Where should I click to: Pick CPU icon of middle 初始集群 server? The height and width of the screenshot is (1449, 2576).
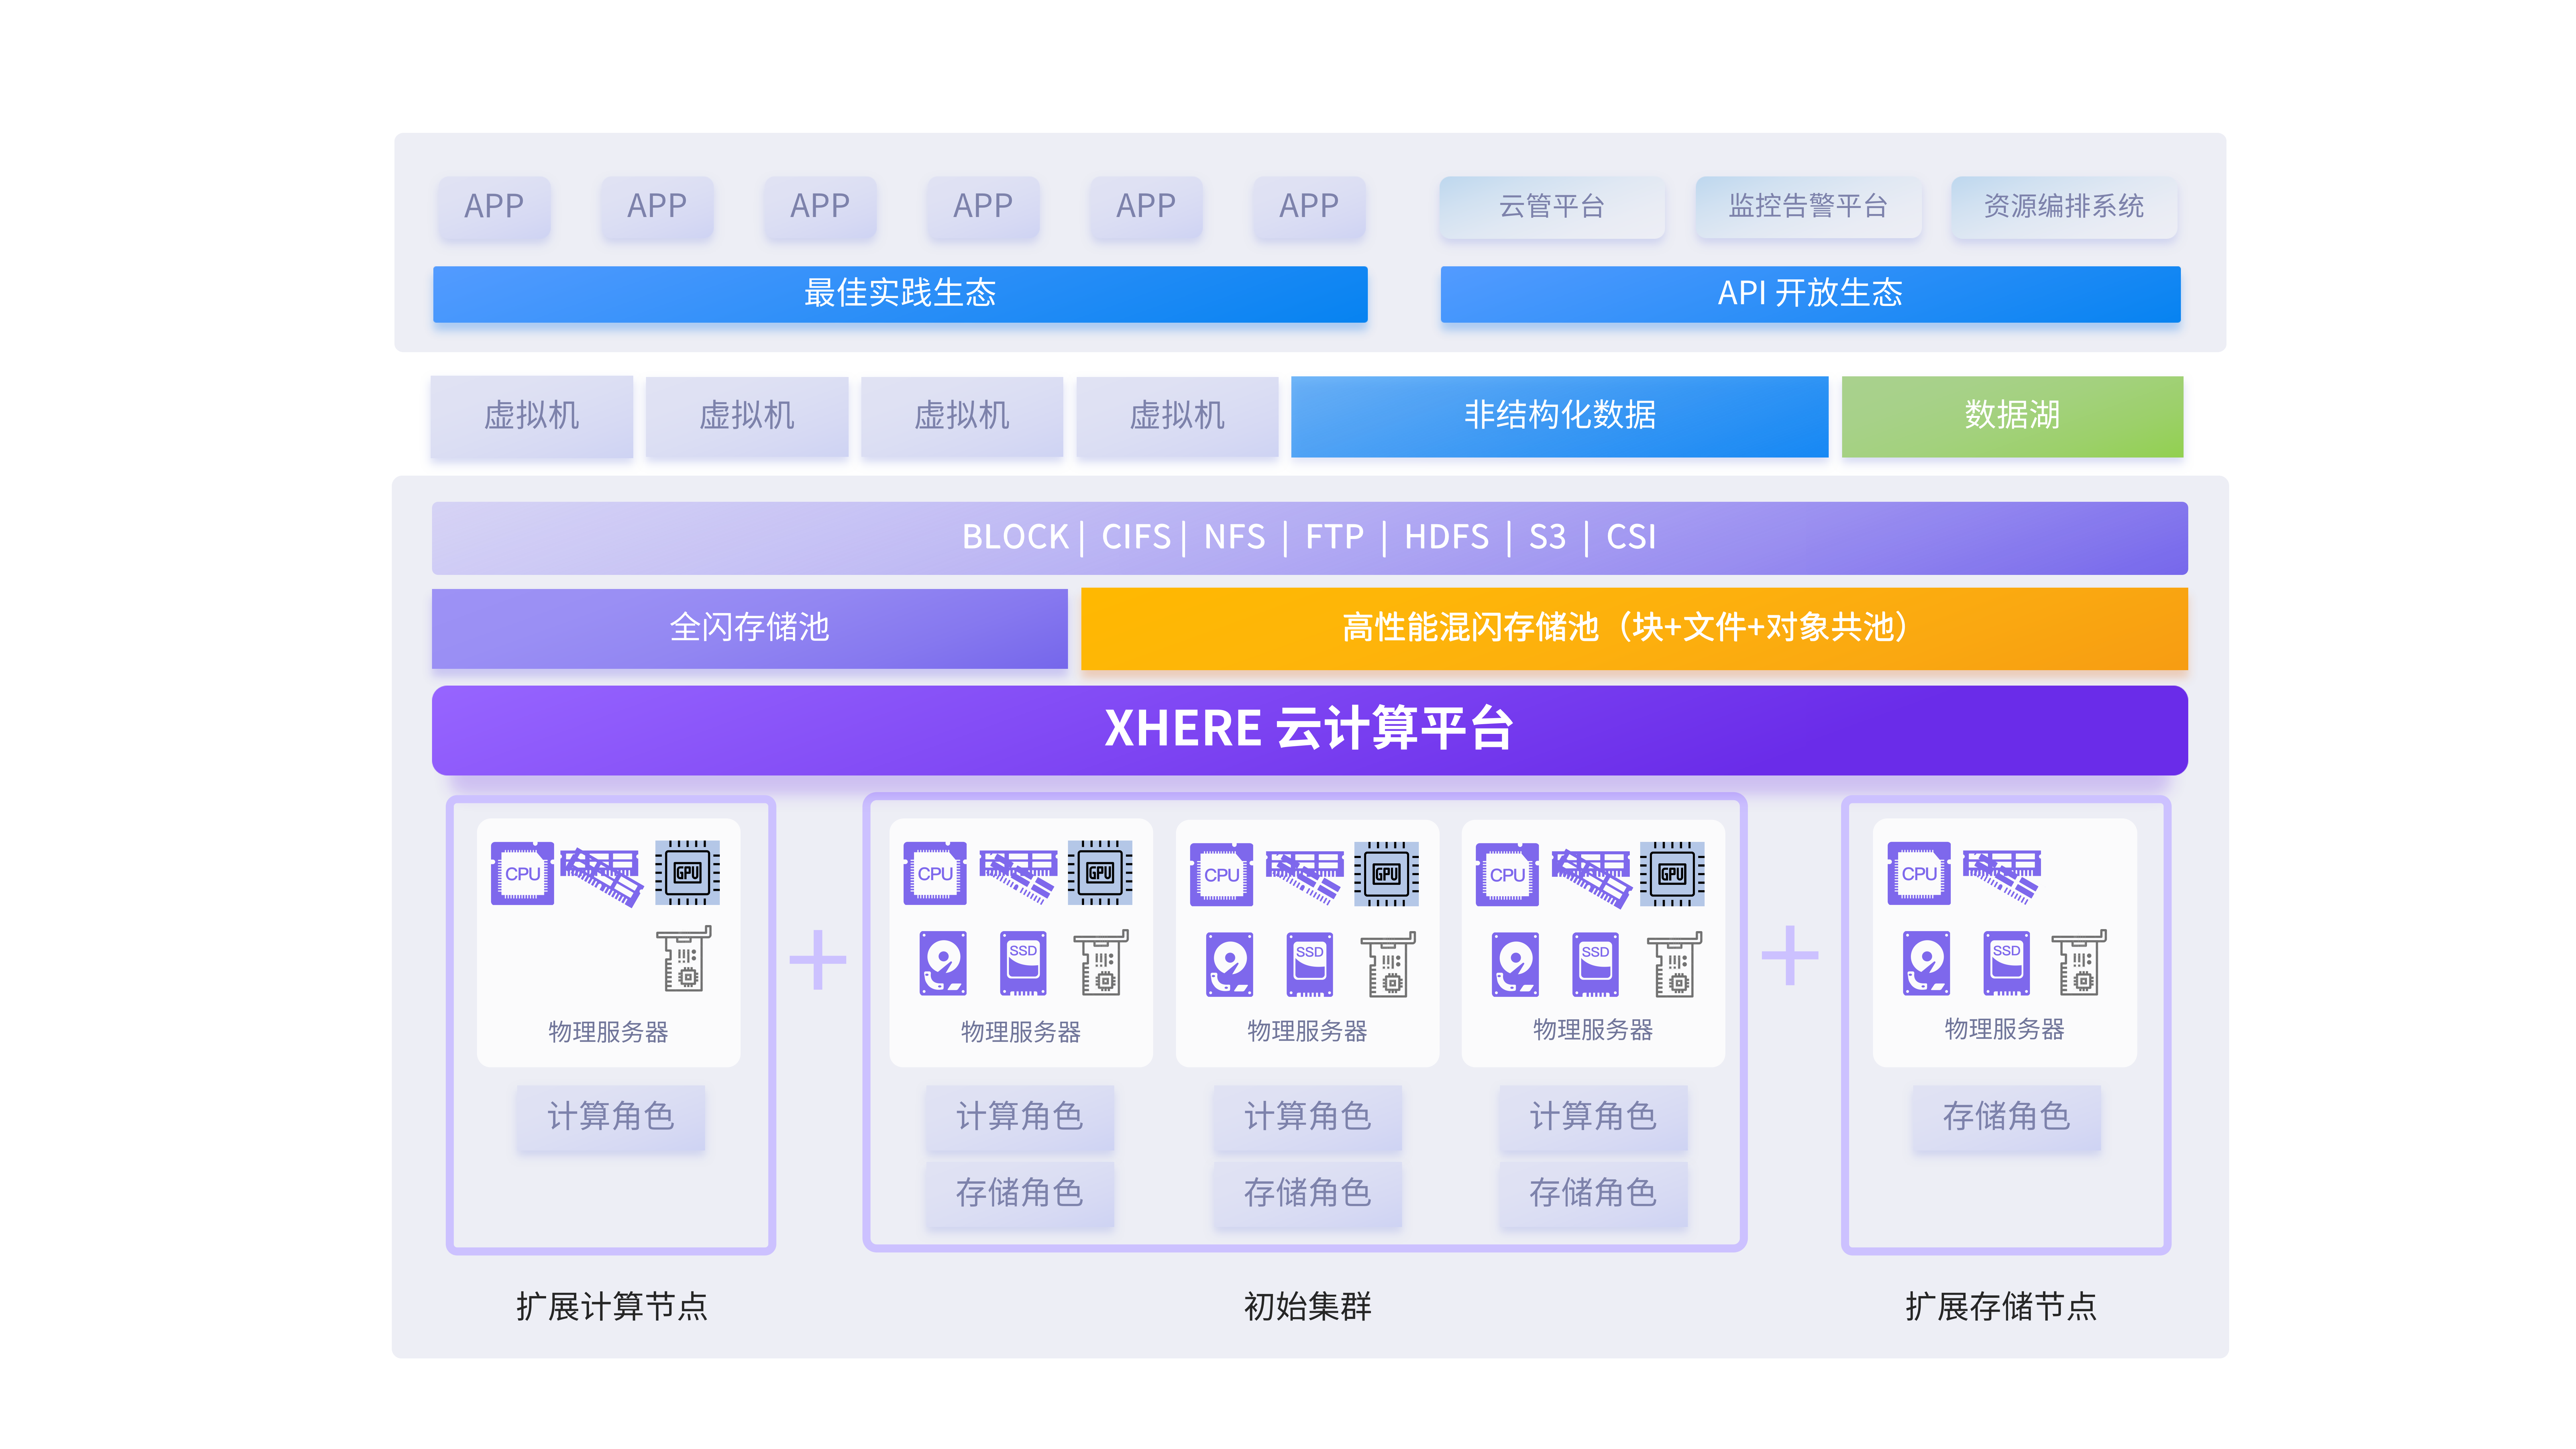[x=1221, y=874]
